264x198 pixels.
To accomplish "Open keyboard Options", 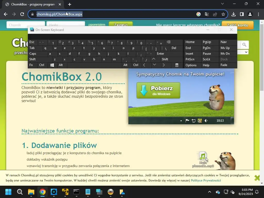I will [193, 65].
